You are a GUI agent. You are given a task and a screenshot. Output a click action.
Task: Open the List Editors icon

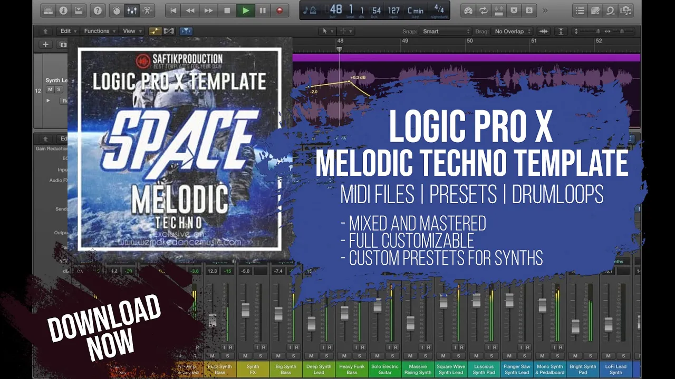coord(580,10)
